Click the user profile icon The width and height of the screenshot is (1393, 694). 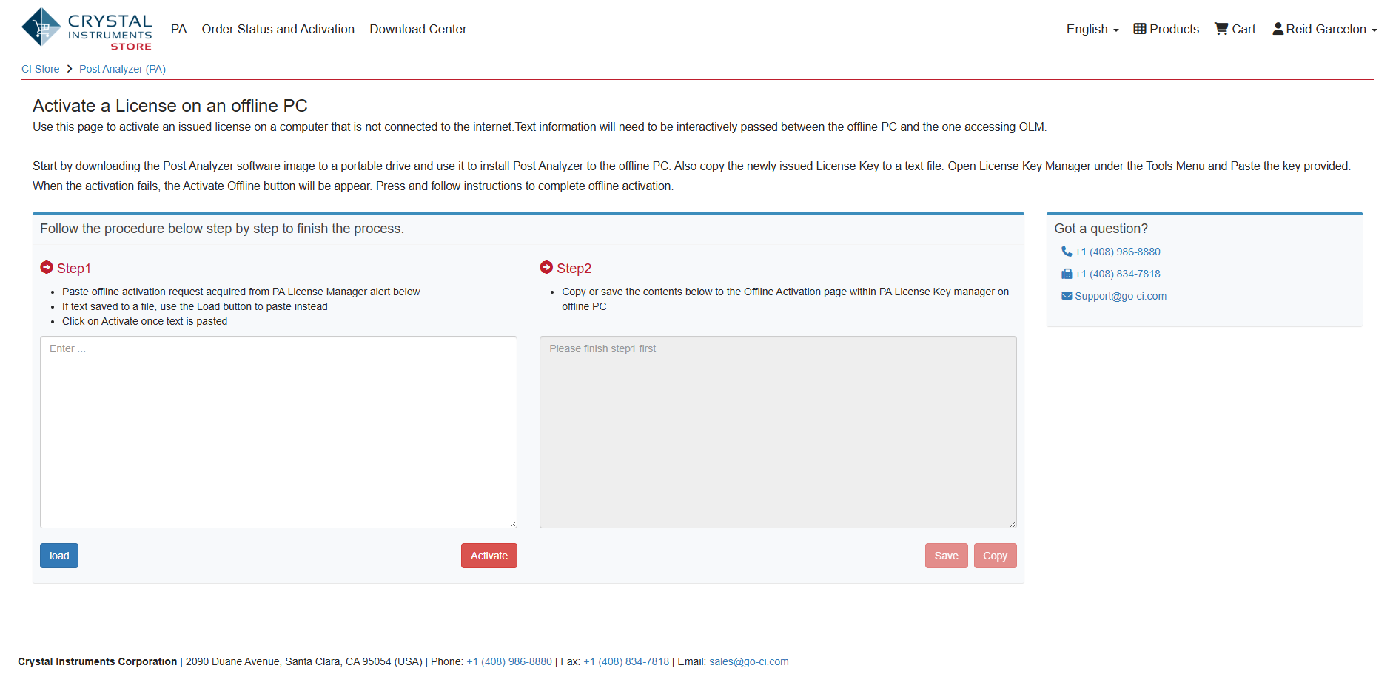[1278, 29]
